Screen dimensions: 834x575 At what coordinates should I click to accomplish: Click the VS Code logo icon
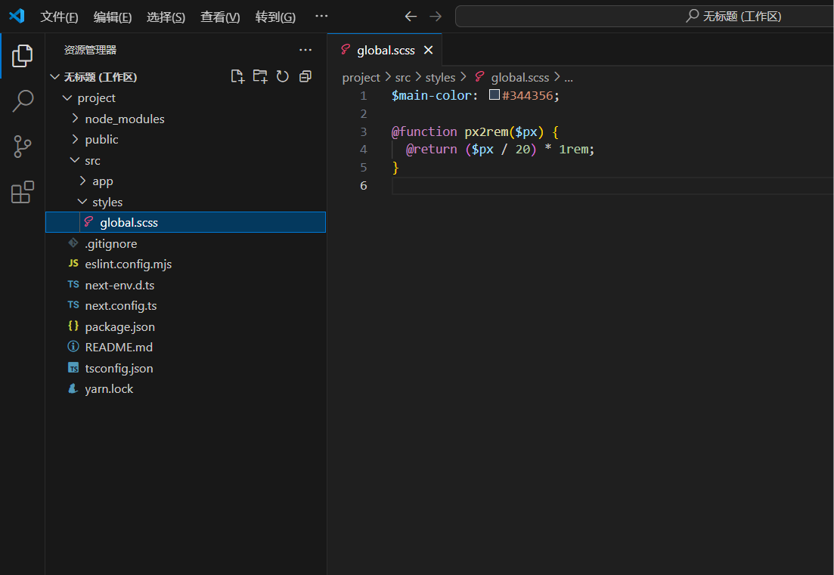pyautogui.click(x=17, y=16)
